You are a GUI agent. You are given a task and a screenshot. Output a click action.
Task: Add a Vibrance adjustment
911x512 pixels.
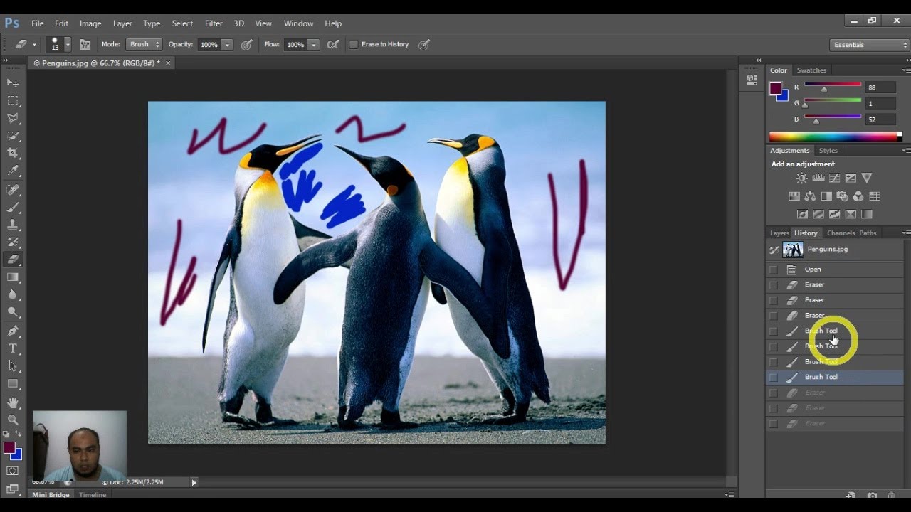866,178
